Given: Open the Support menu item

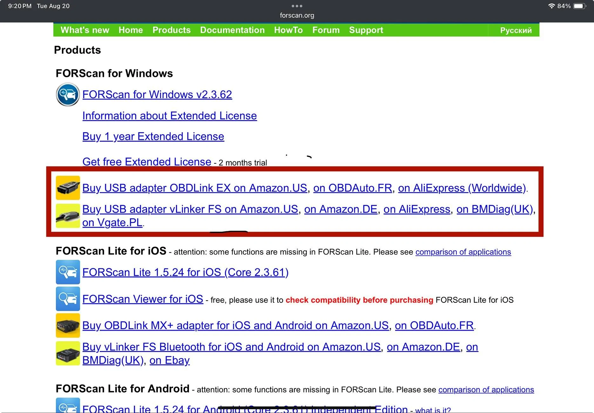Looking at the screenshot, I should point(366,30).
